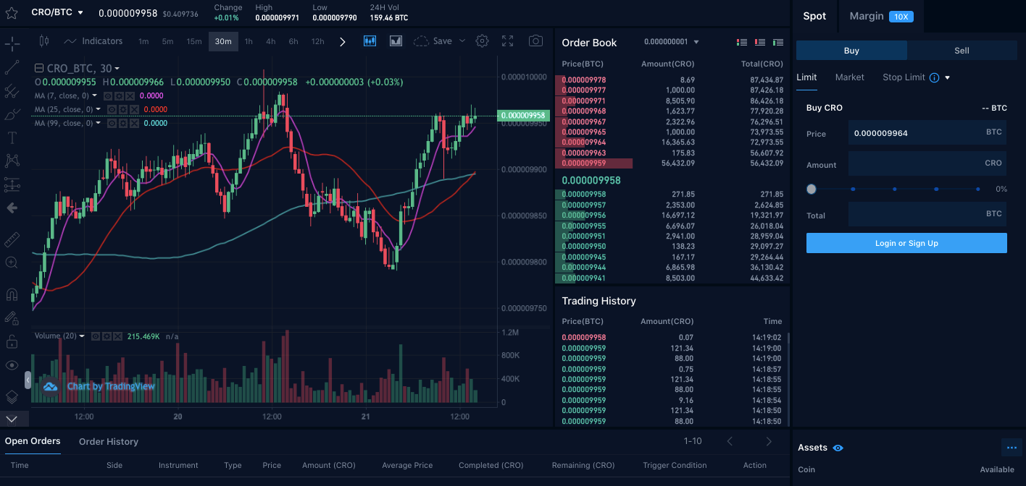Viewport: 1026px width, 486px height.
Task: Enable magnet mode in the drawing toolbar
Action: 12,294
